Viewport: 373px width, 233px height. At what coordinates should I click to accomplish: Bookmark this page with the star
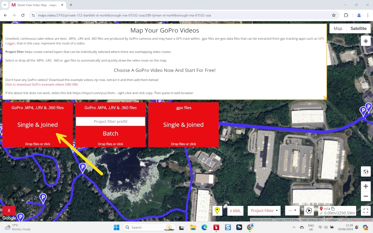click(334, 15)
